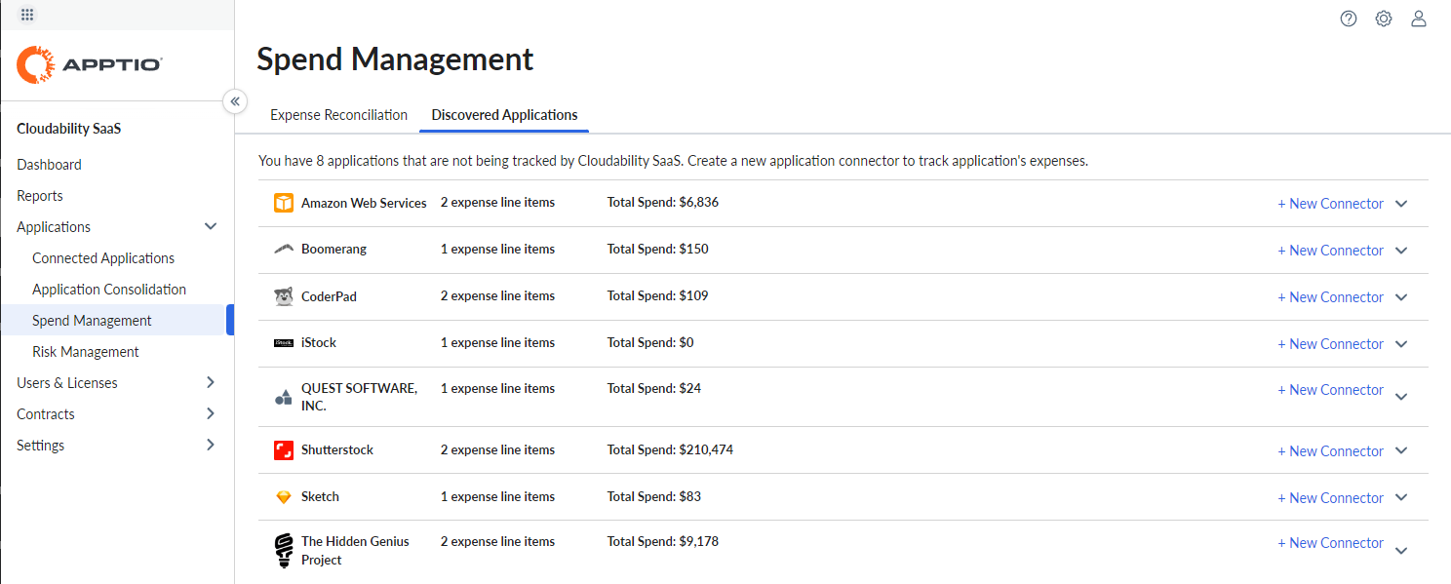Collapse the Applications menu section
Viewport: 1451px width, 584px height.
pos(211,226)
